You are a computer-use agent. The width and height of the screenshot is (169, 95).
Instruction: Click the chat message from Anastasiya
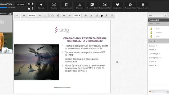pyautogui.click(x=155, y=54)
